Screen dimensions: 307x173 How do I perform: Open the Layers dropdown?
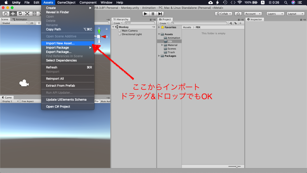(276, 14)
